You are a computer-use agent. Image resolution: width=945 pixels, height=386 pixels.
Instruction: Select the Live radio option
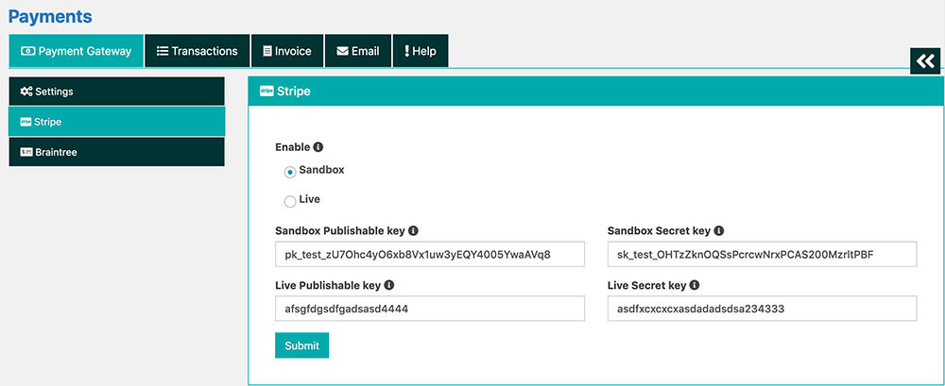click(x=290, y=202)
